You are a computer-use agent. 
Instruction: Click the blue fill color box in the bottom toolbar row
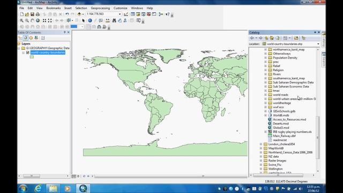coord(74,27)
